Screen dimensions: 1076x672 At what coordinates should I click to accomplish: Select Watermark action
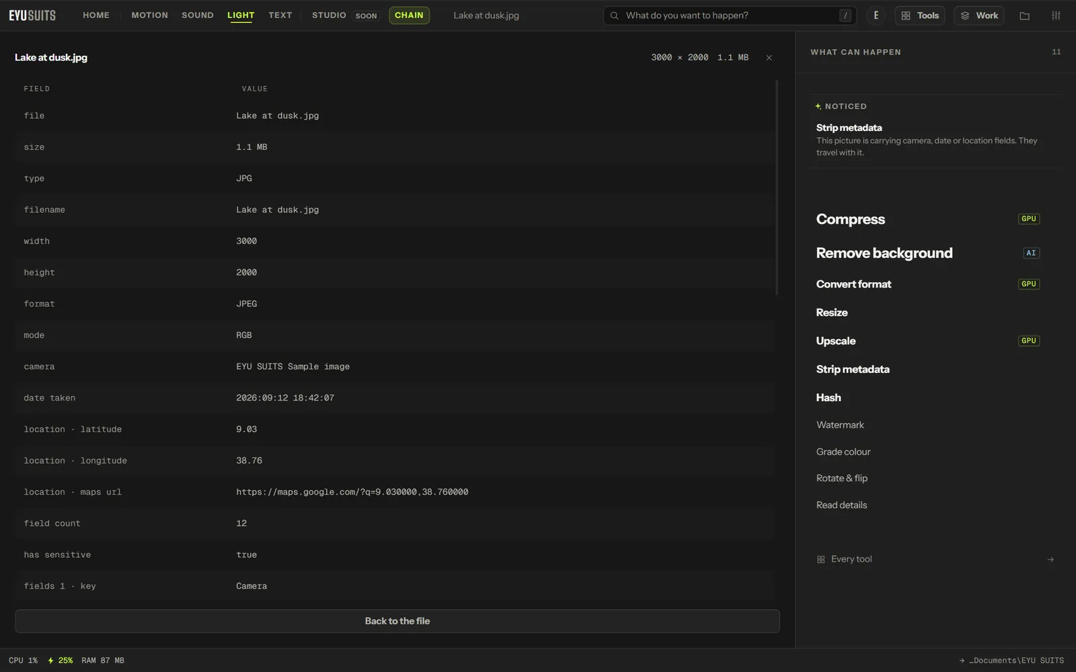click(840, 425)
